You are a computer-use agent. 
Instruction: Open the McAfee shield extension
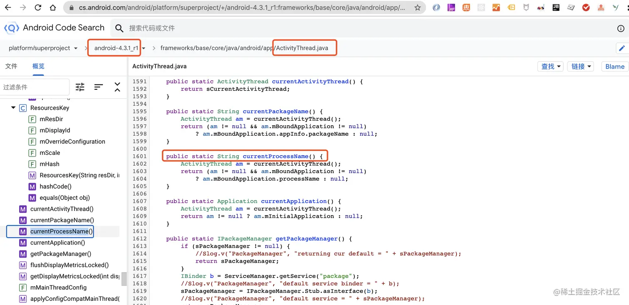pyautogui.click(x=526, y=7)
